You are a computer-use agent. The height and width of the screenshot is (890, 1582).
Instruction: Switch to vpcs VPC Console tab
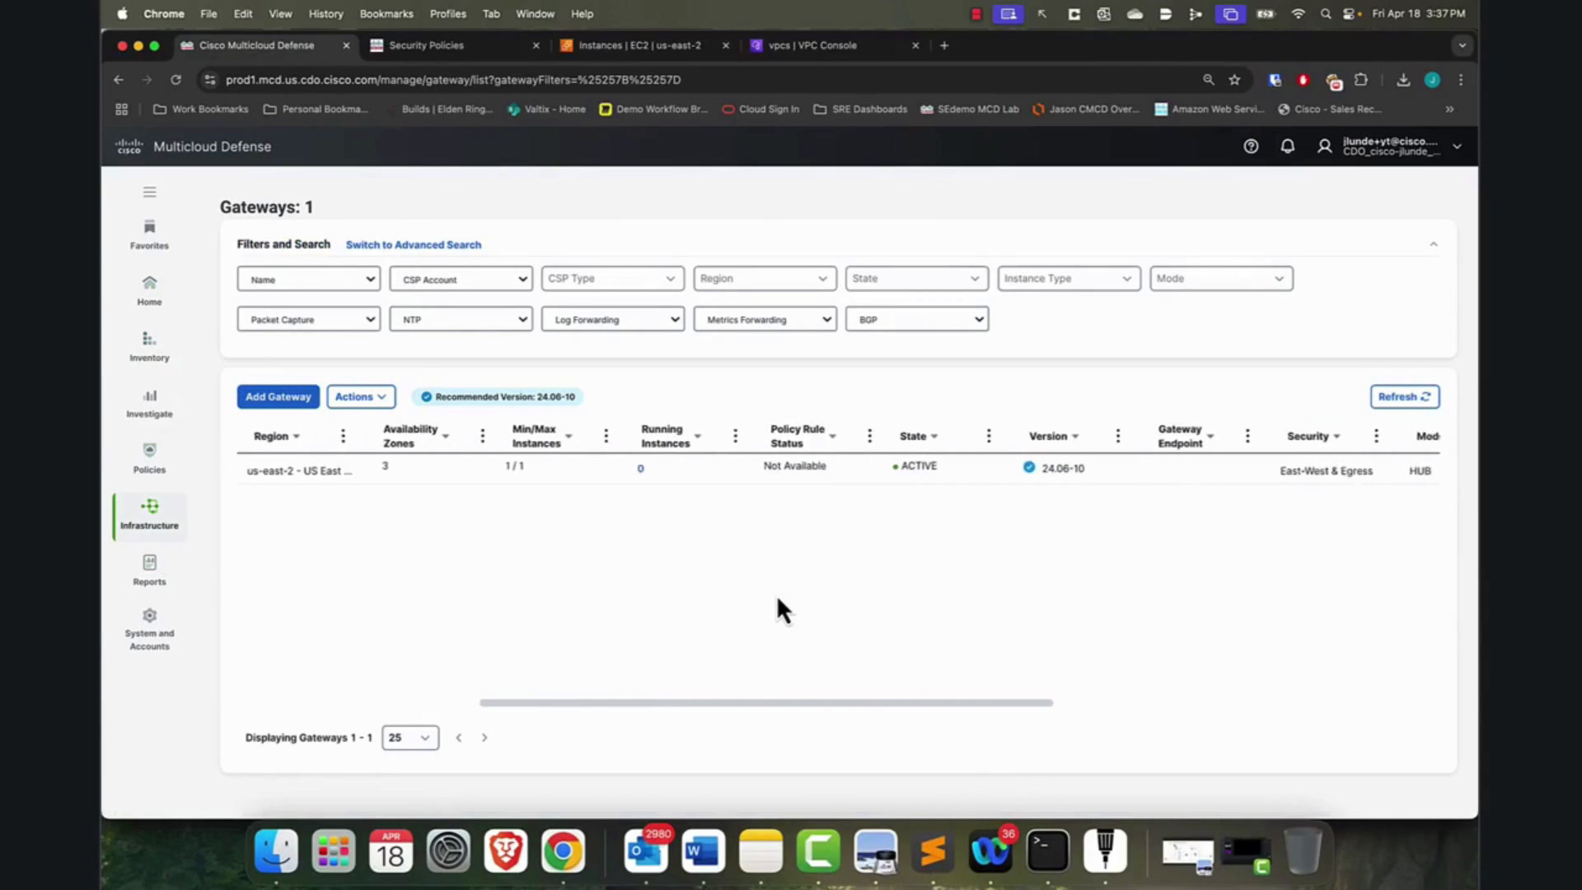[x=834, y=45]
